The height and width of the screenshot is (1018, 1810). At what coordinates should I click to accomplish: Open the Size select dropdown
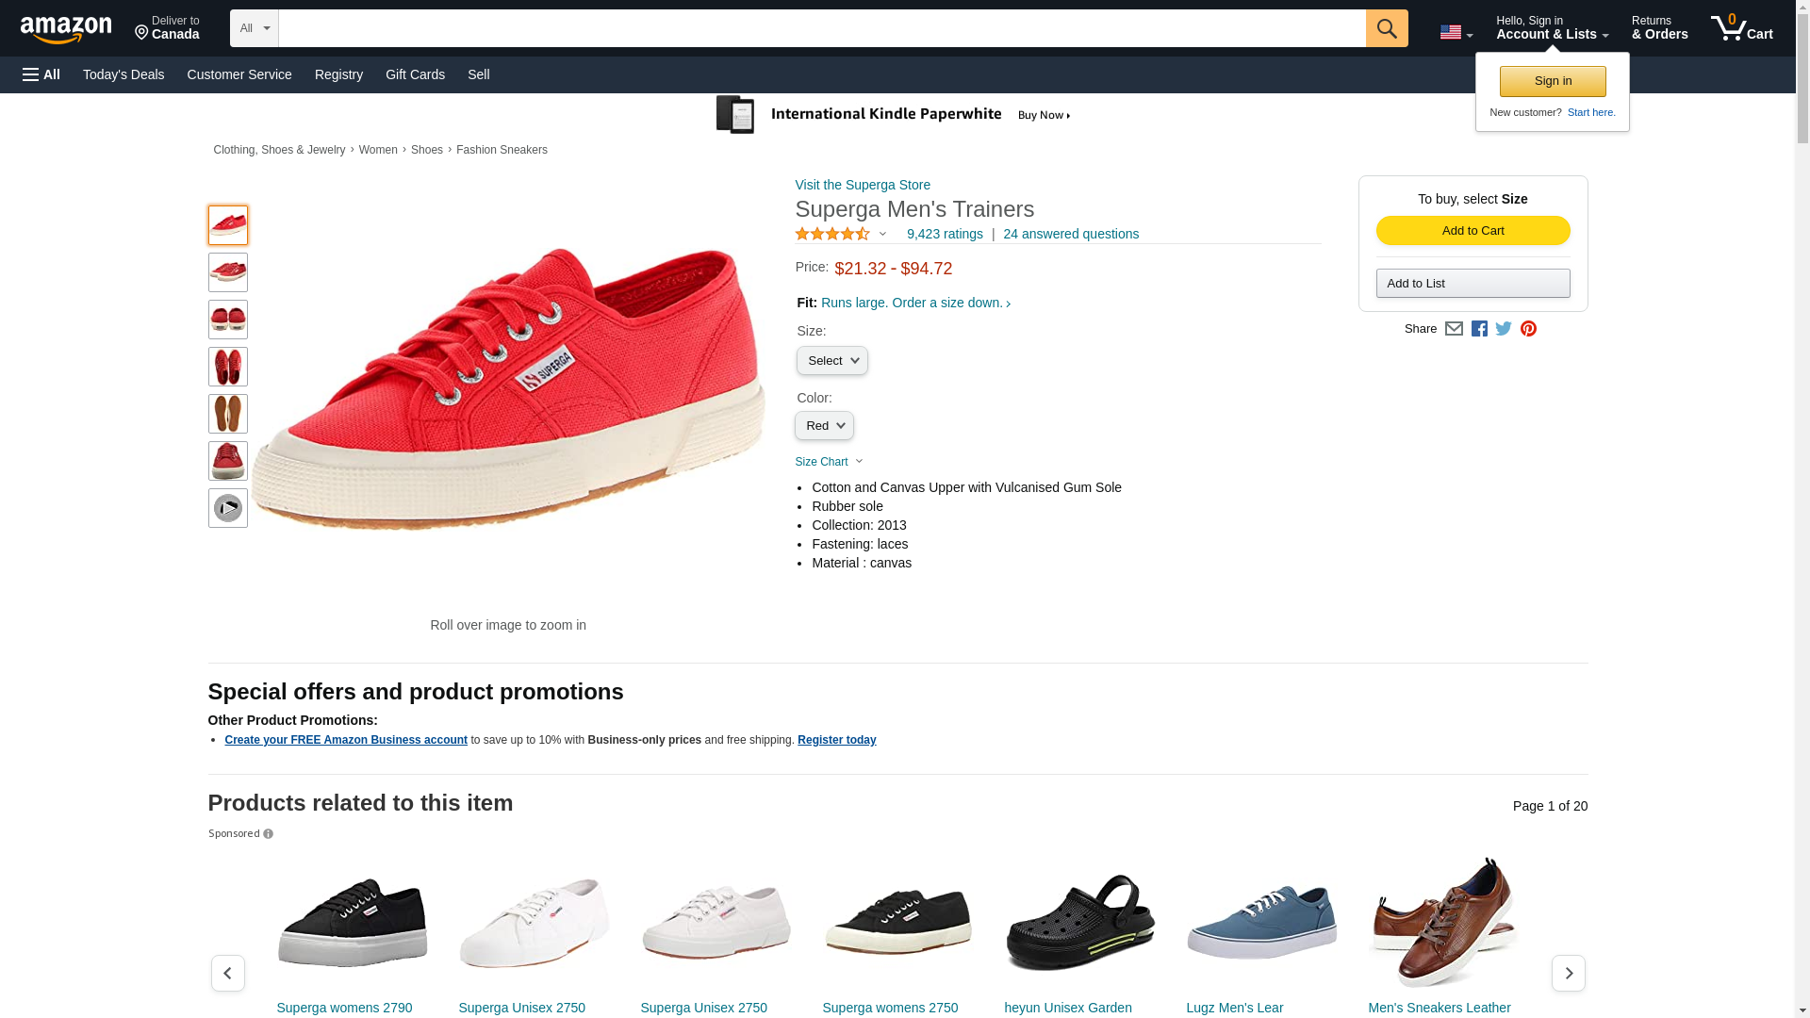click(x=832, y=361)
